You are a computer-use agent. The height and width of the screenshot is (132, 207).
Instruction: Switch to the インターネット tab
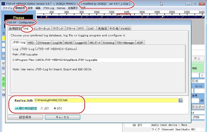(x=42, y=29)
